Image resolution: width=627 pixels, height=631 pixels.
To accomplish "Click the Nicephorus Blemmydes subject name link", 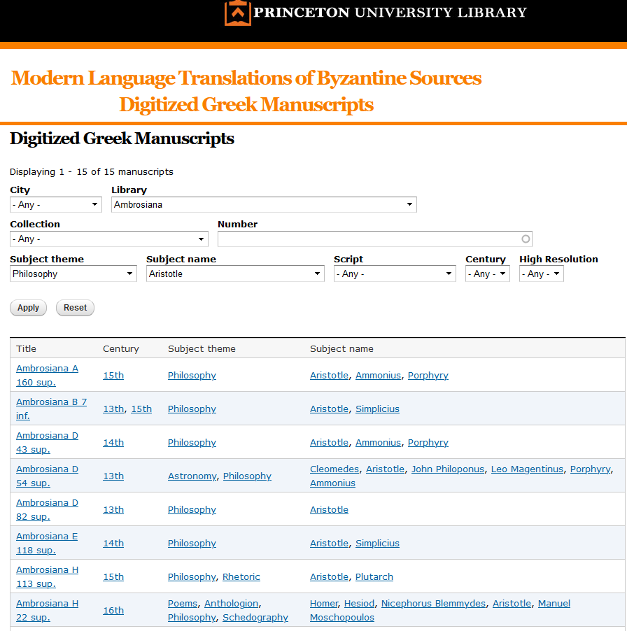I will (433, 603).
